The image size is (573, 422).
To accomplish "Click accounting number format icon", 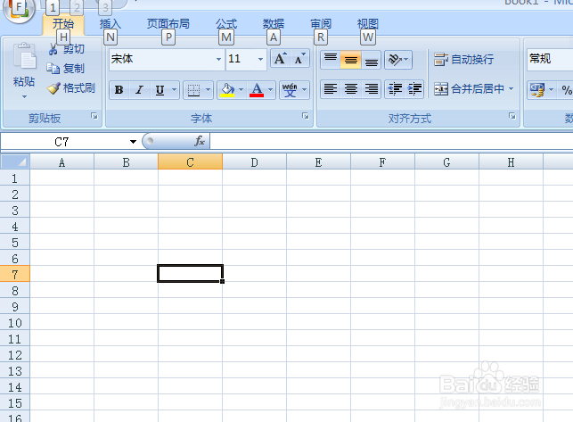I will point(536,90).
